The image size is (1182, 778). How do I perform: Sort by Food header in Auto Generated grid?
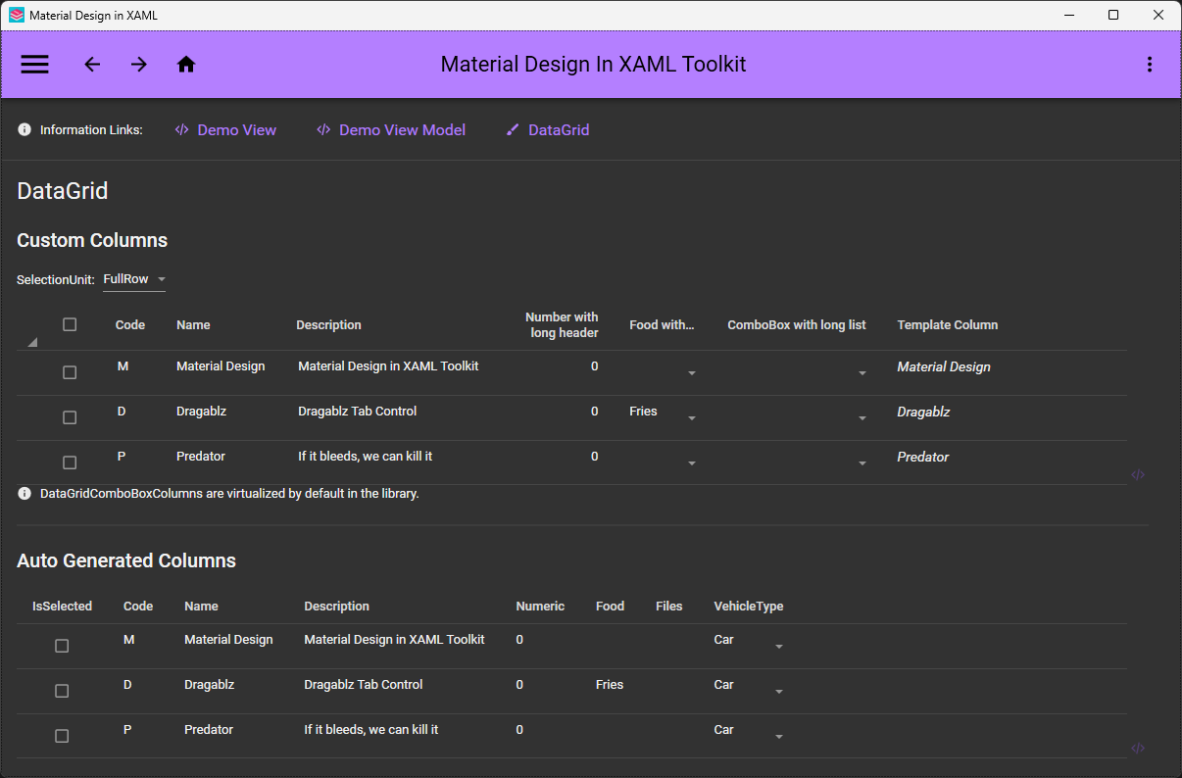(x=610, y=607)
